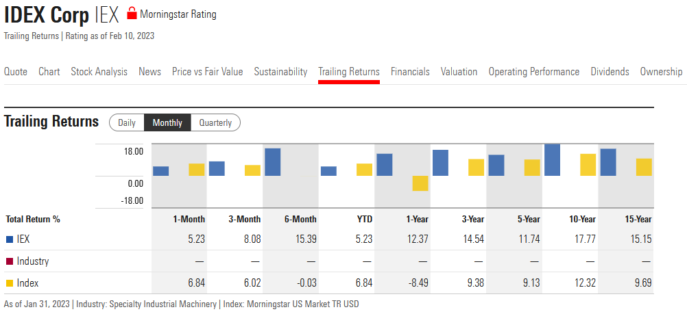Click IEX 1-Year value 12.37
The height and width of the screenshot is (314, 687).
[417, 239]
